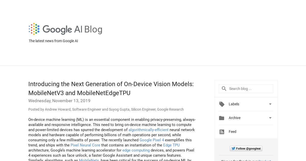Open the algorithmically-efficient link
Image resolution: width=306 pixels, height=161 pixels.
[x=148, y=130]
